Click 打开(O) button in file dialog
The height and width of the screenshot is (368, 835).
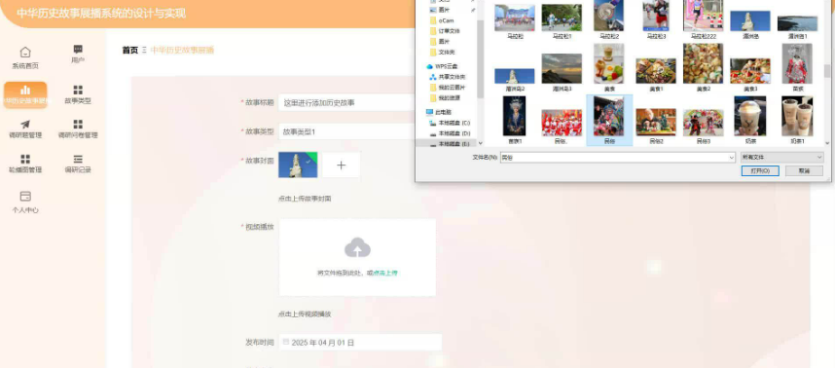click(x=760, y=171)
